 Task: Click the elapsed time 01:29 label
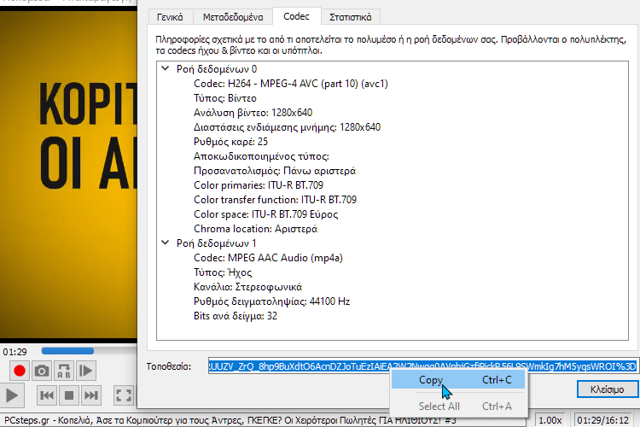15,352
